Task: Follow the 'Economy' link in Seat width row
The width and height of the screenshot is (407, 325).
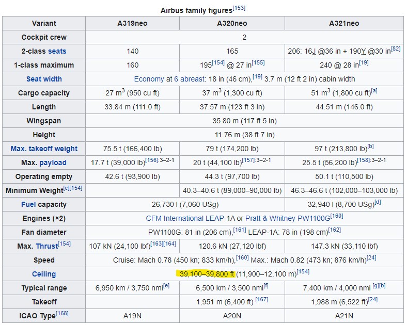Action: click(149, 79)
